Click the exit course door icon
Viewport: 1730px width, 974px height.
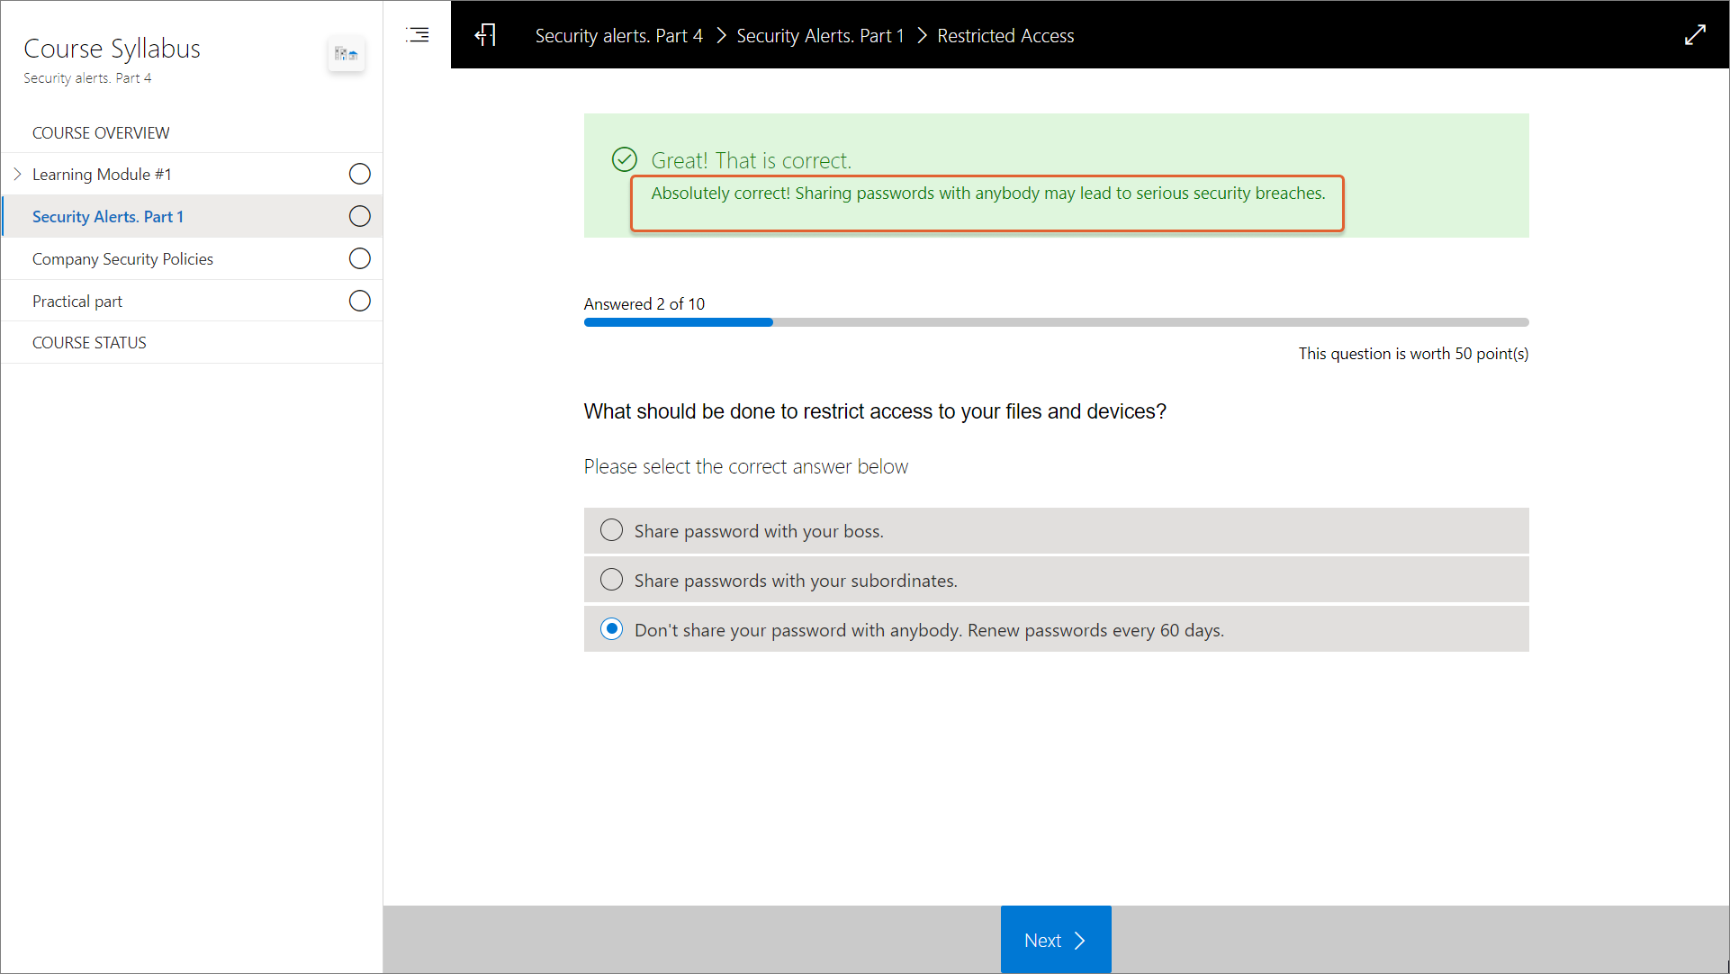point(485,35)
